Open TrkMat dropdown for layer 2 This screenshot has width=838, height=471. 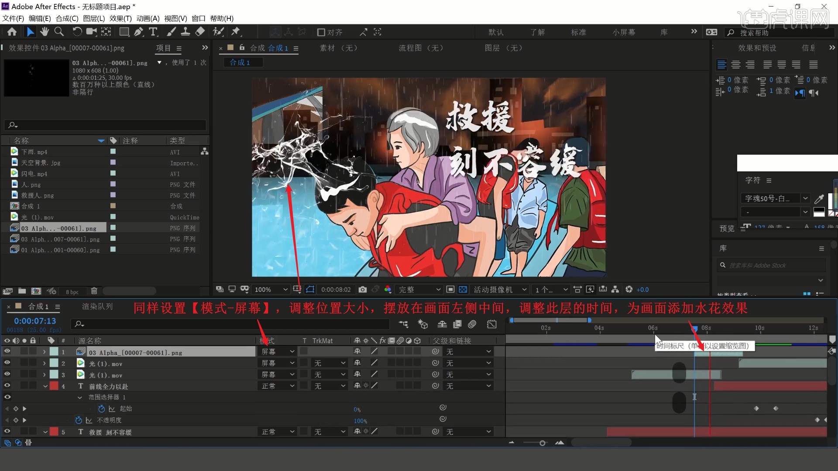(330, 363)
